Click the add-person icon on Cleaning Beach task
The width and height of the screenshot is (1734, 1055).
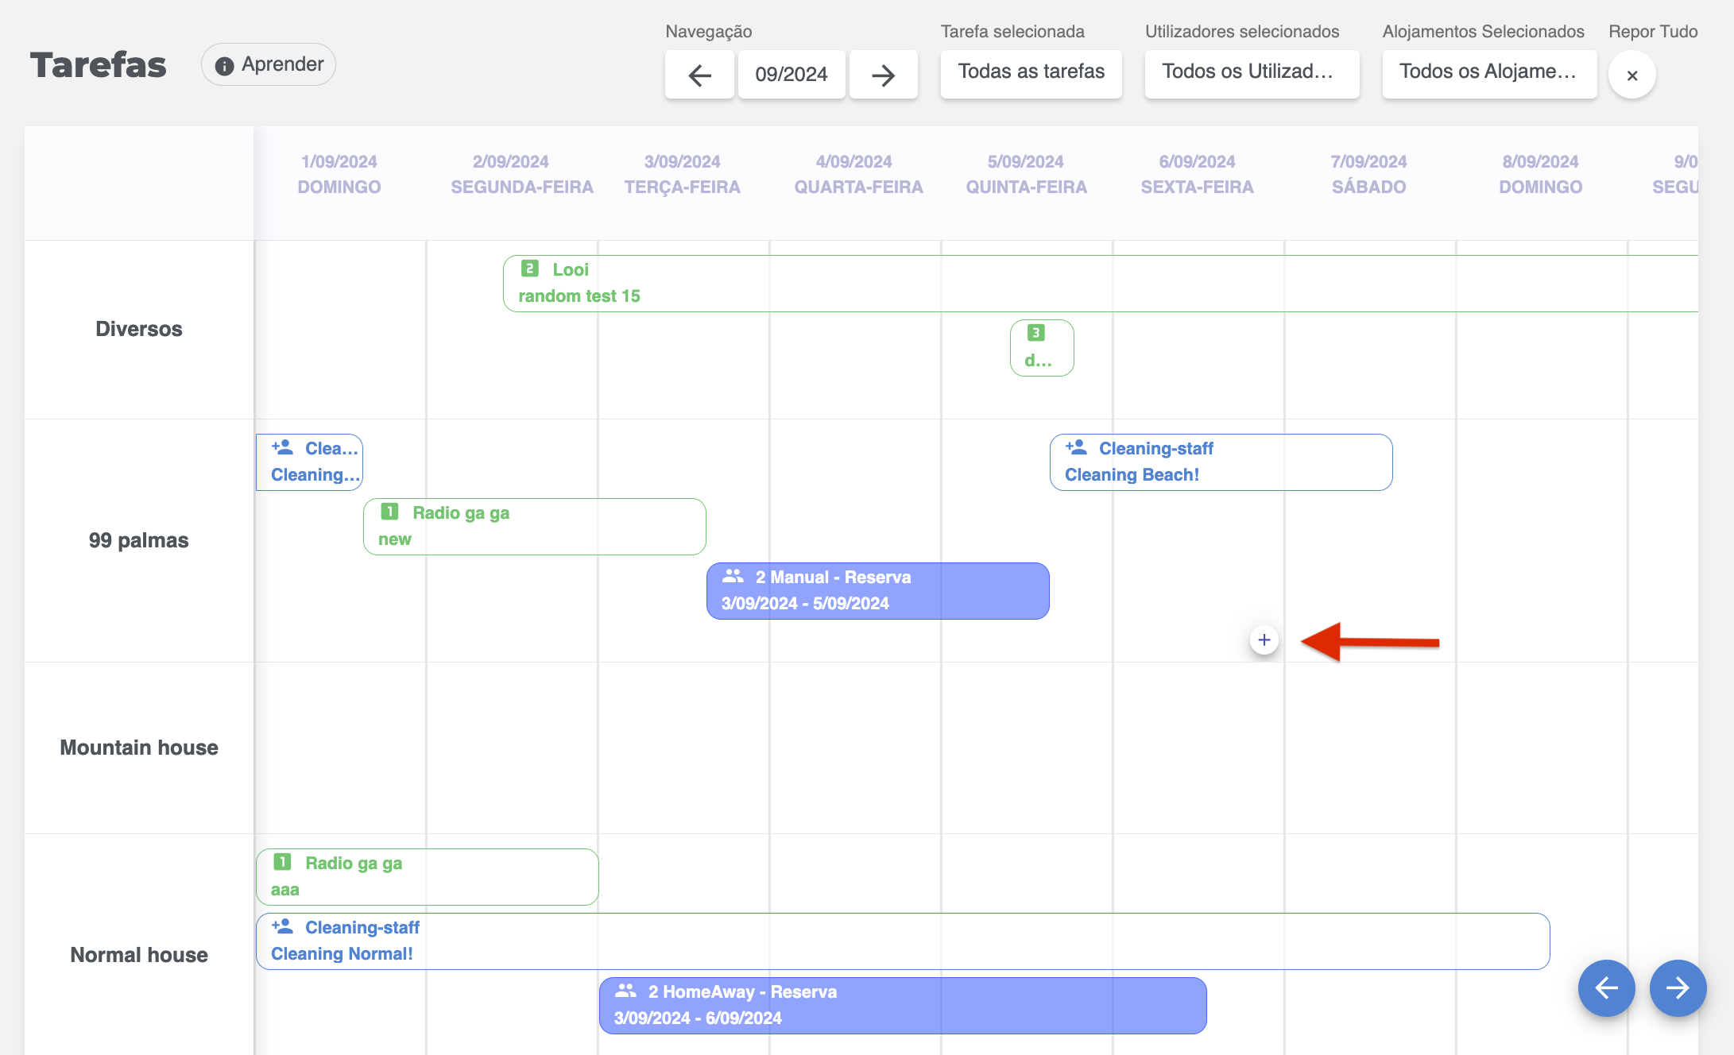(1077, 448)
